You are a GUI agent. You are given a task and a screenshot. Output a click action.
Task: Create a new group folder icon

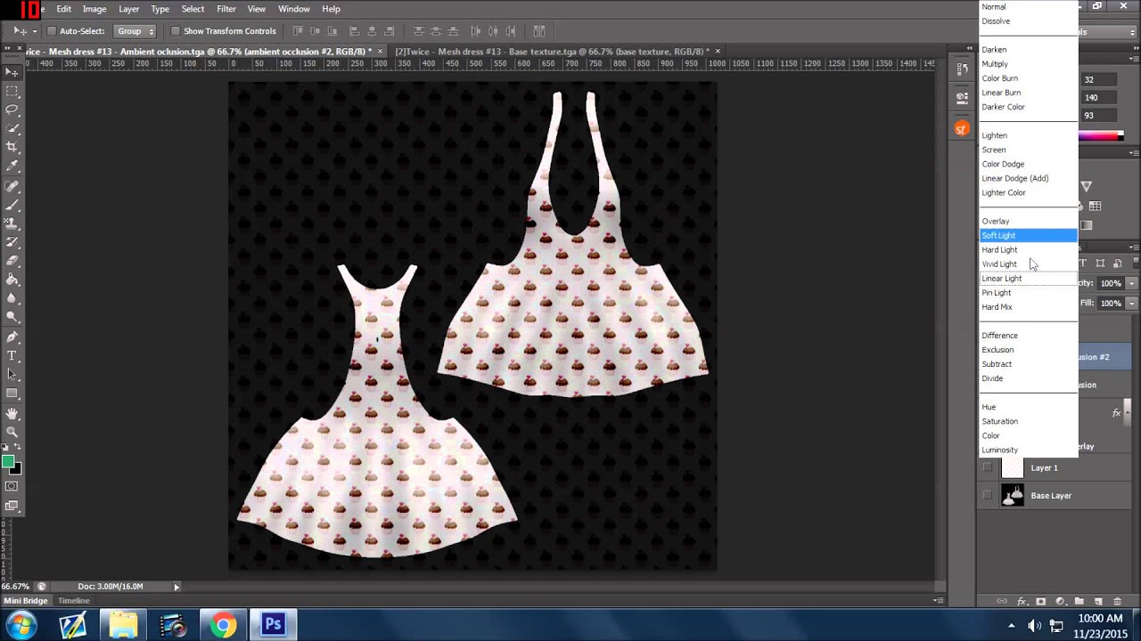pyautogui.click(x=1079, y=602)
